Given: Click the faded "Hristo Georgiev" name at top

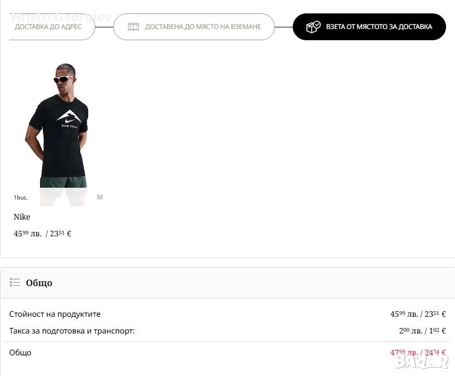Looking at the screenshot, I should pos(61,16).
